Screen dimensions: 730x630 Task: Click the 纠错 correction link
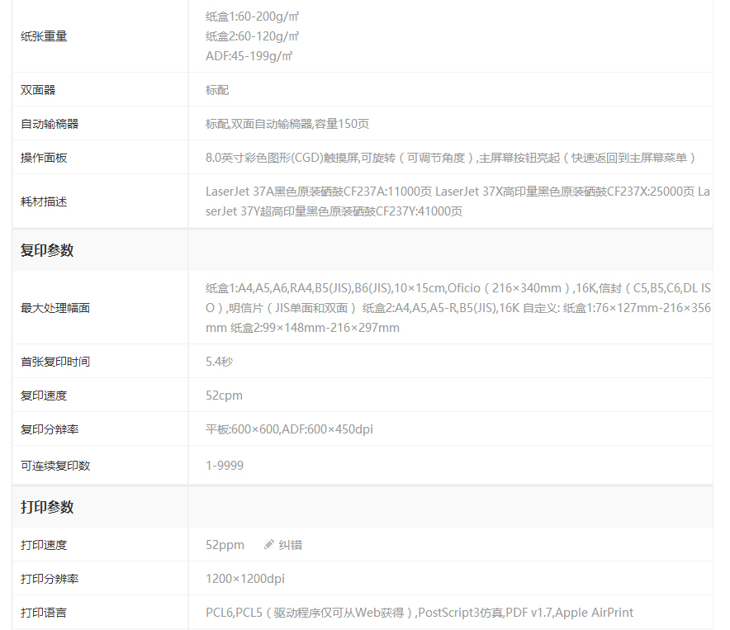tap(291, 545)
